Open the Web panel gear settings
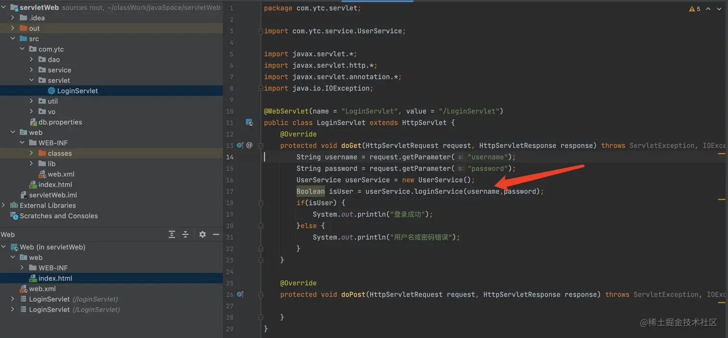 click(x=203, y=234)
